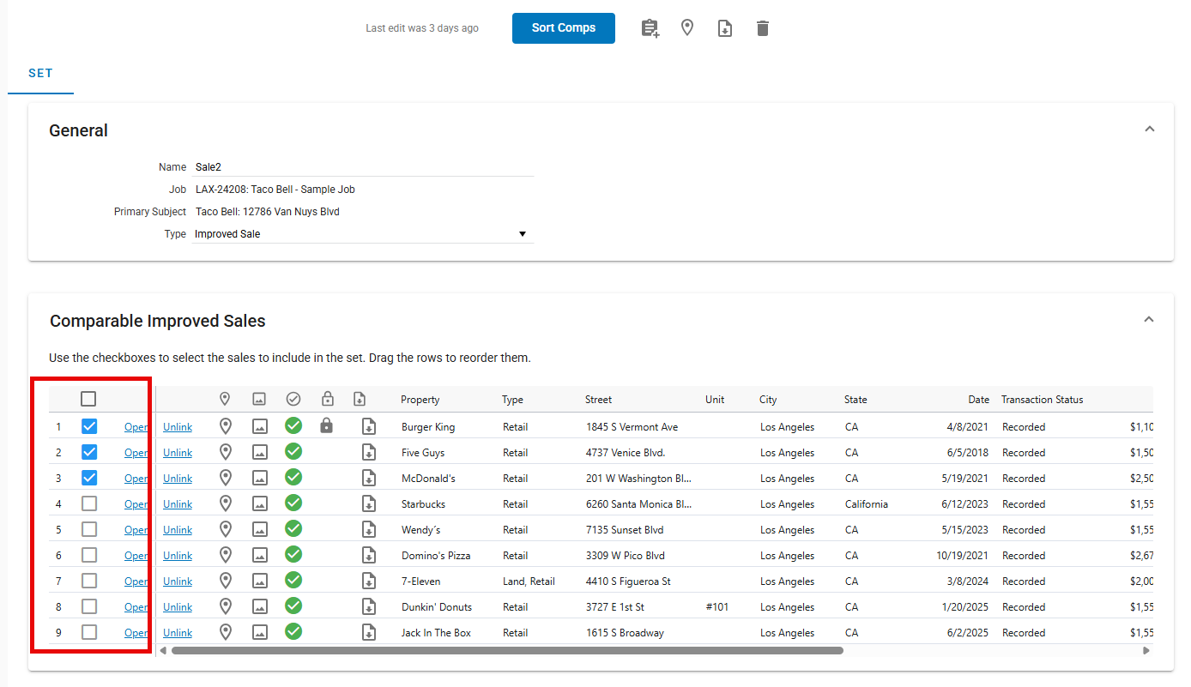Click map pin column header icon
Screen dimensions: 1191x687
pyautogui.click(x=225, y=399)
